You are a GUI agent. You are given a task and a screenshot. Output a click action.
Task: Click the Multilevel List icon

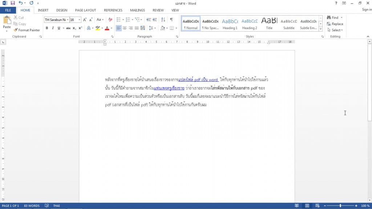click(137, 20)
